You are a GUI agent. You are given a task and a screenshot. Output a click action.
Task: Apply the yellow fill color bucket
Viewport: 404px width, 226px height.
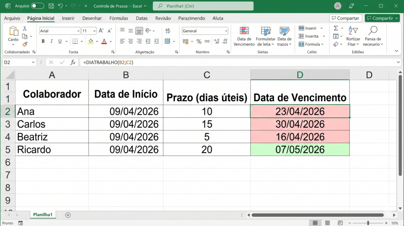(91, 41)
